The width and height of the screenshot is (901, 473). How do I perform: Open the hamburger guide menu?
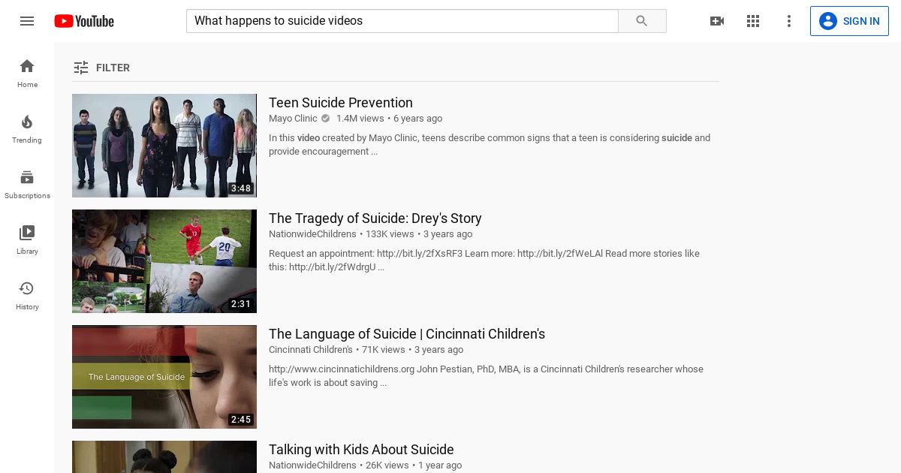[27, 21]
